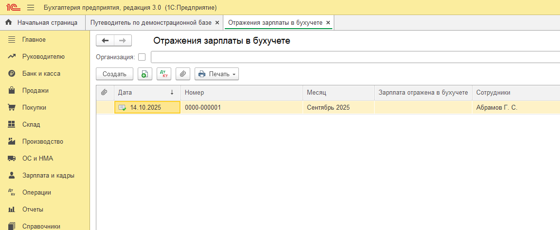560x230 pixels.
Task: Close the Отражения зарплаты в бухучете tab
Action: pos(328,22)
